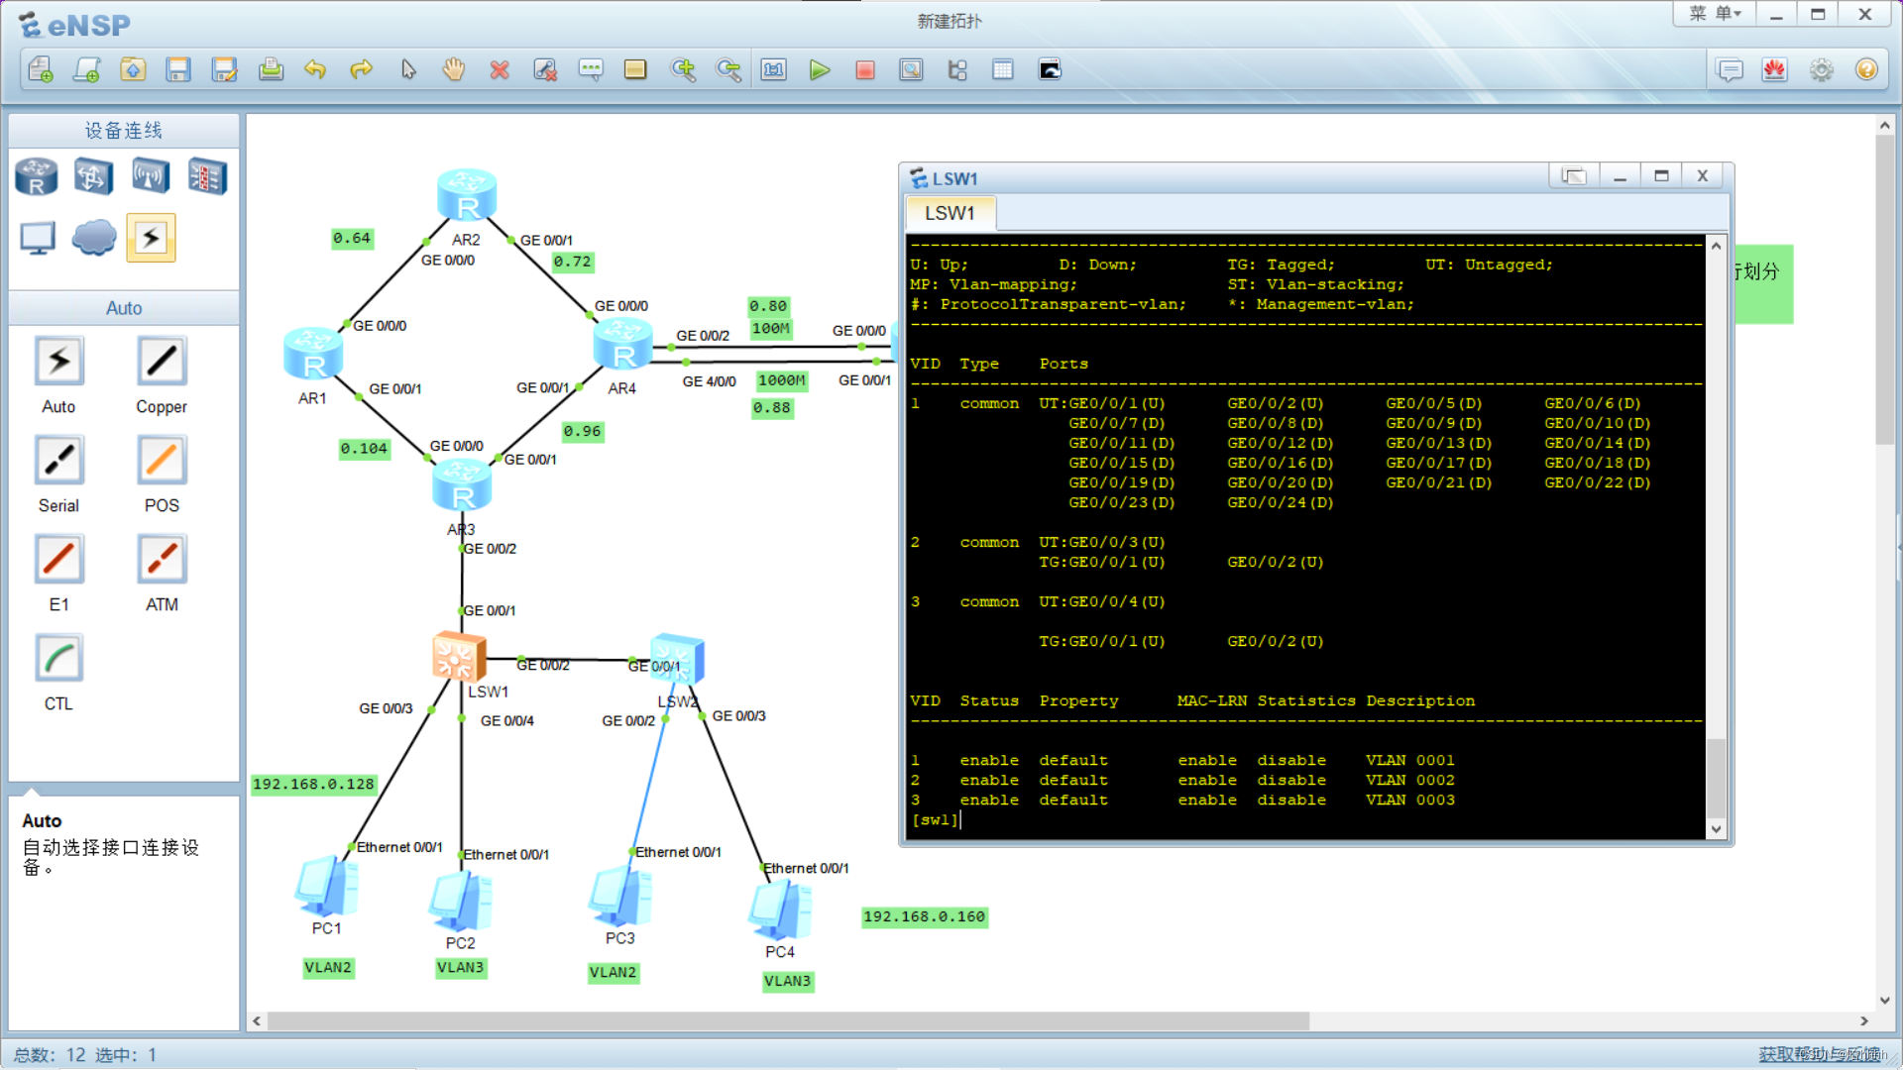Screen dimensions: 1903x1070
Task: Open settings gear in top right toolbar
Action: click(x=1821, y=70)
